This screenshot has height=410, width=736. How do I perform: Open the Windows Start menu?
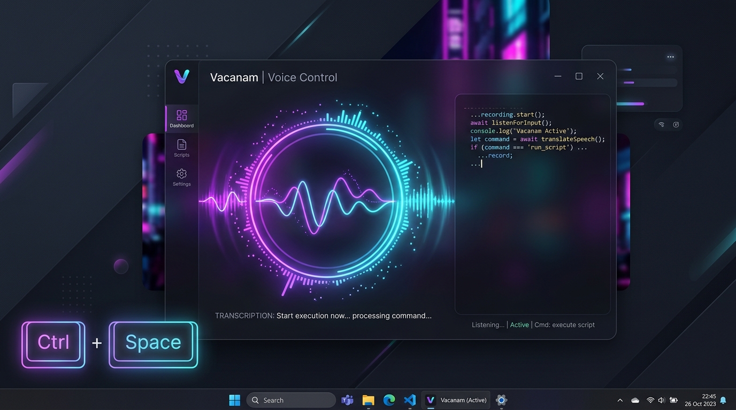234,400
